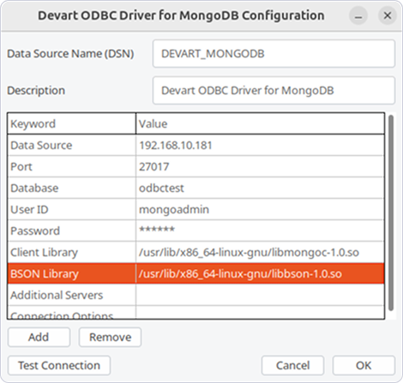This screenshot has height=383, width=403.
Task: Edit the Data Source Name field
Action: 274,54
